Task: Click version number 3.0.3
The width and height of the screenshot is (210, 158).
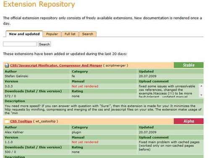Action: (x=9, y=86)
